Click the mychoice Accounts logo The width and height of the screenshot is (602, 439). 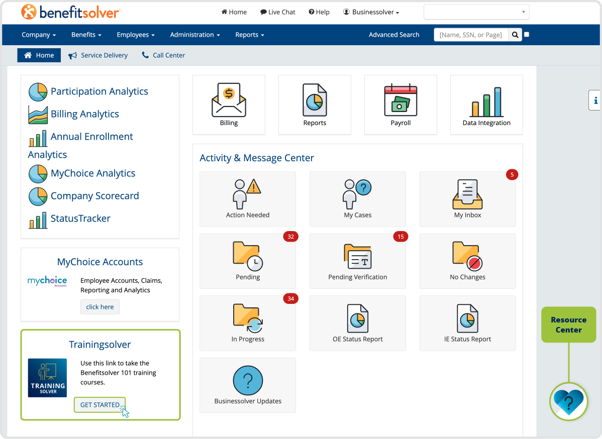coord(47,281)
